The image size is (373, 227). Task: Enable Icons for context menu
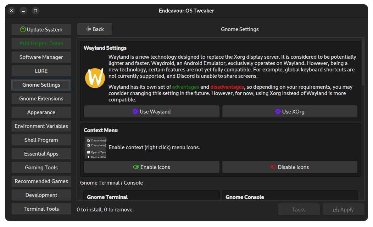tap(151, 167)
